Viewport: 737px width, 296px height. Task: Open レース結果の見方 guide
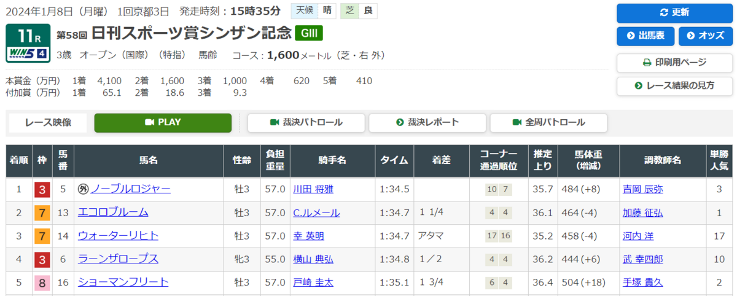point(674,86)
